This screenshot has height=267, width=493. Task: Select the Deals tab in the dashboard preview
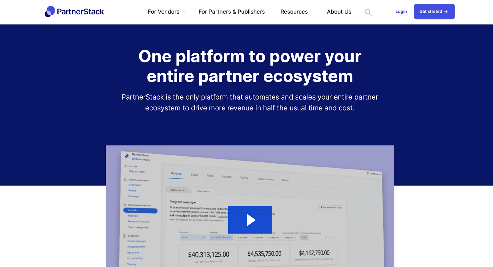(210, 176)
